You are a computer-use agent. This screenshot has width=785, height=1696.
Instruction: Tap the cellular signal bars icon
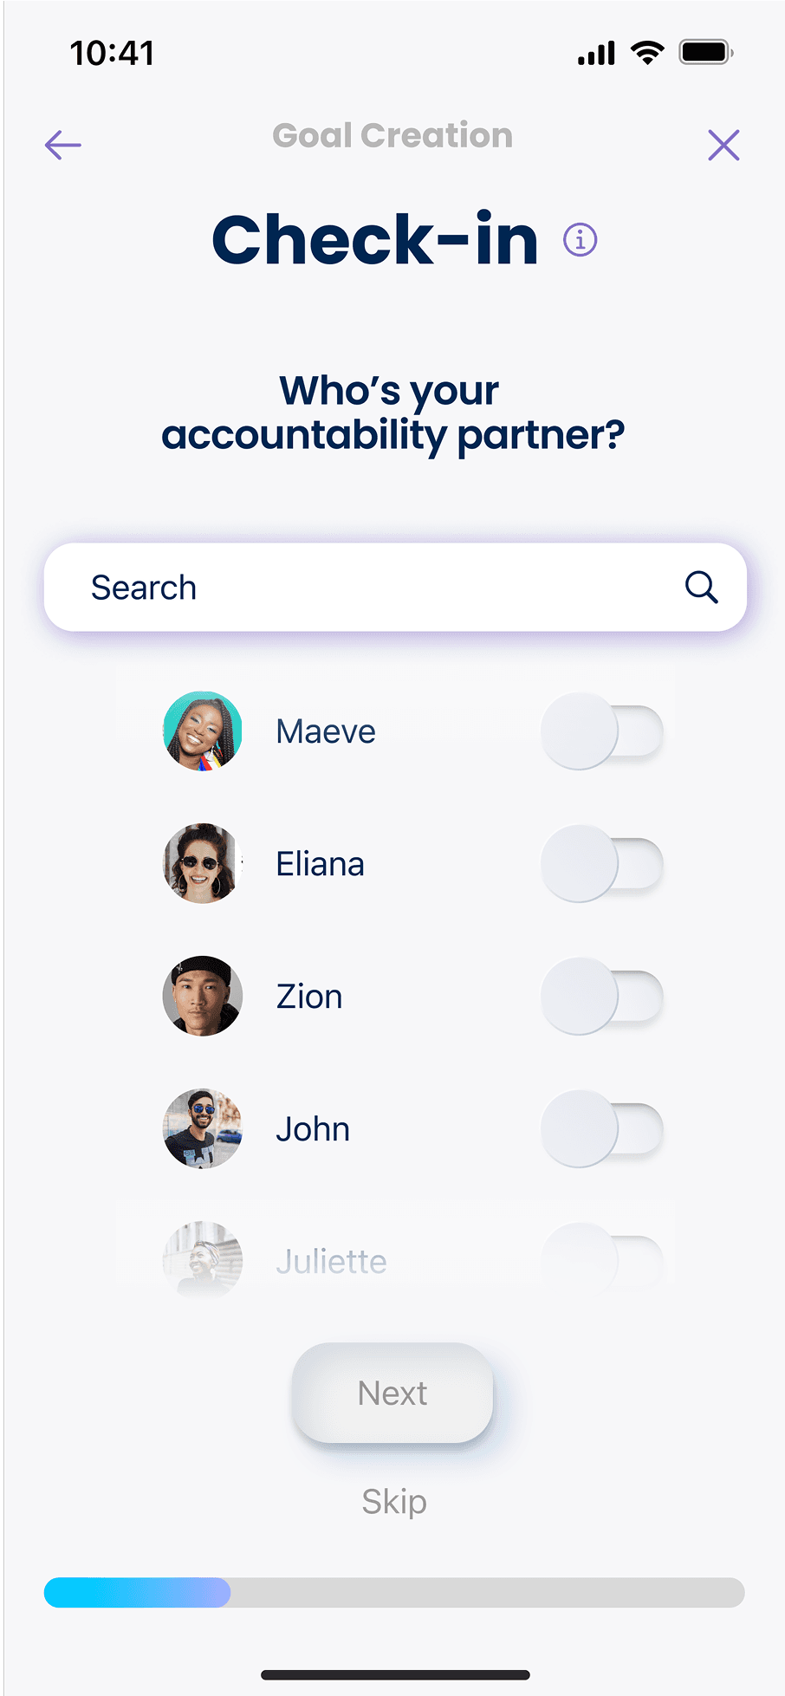[596, 54]
